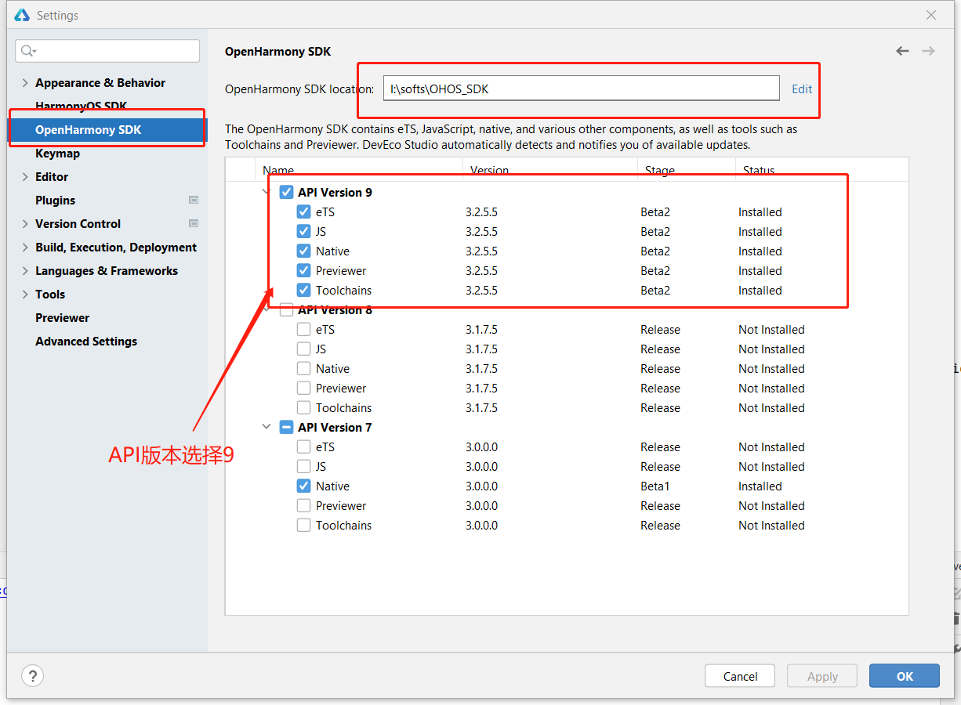
Task: Close the Settings dialog window
Action: pos(931,15)
